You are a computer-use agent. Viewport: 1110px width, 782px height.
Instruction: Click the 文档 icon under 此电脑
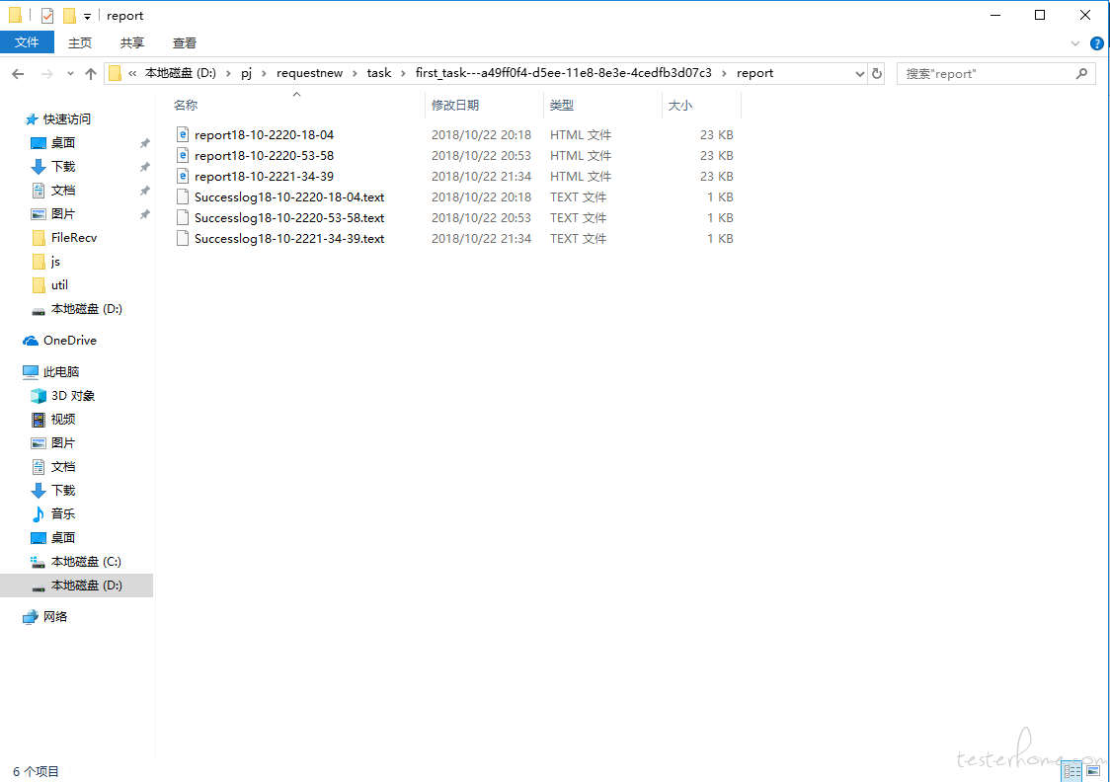(x=39, y=466)
